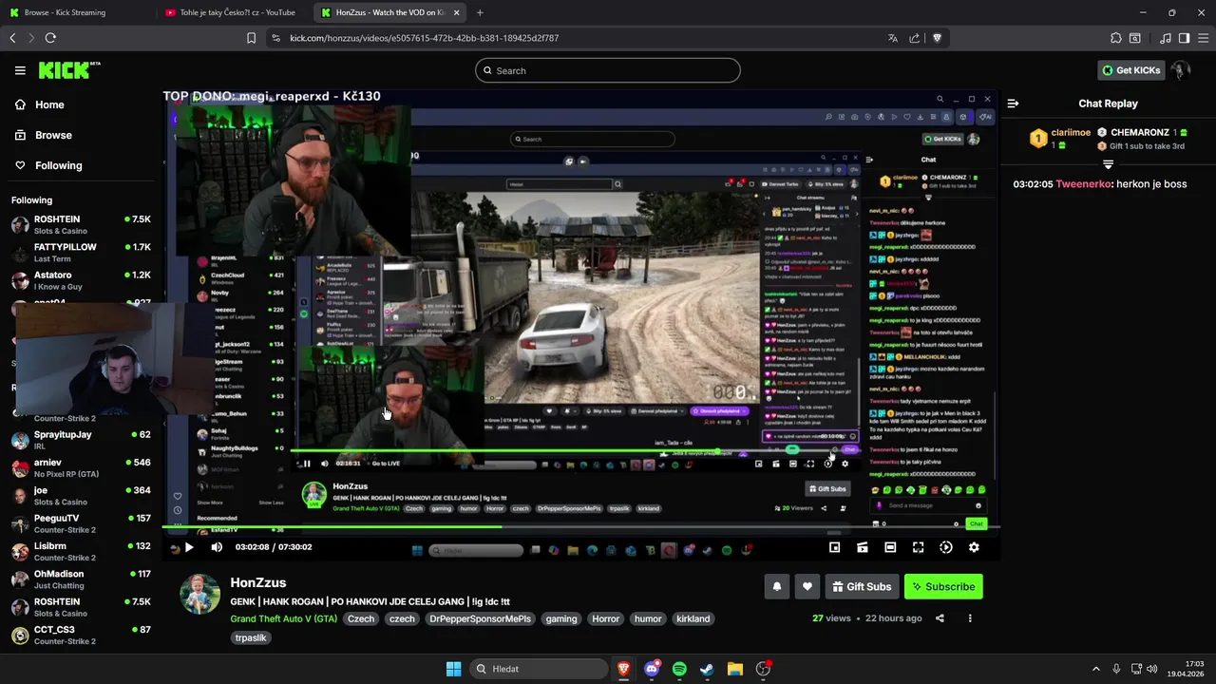
Task: Show hidden system tray icons
Action: (x=1095, y=669)
